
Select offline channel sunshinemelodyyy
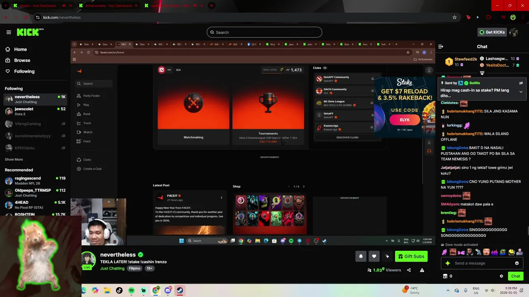click(35, 136)
